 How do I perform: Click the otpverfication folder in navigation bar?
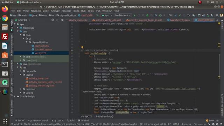pos(66,15)
